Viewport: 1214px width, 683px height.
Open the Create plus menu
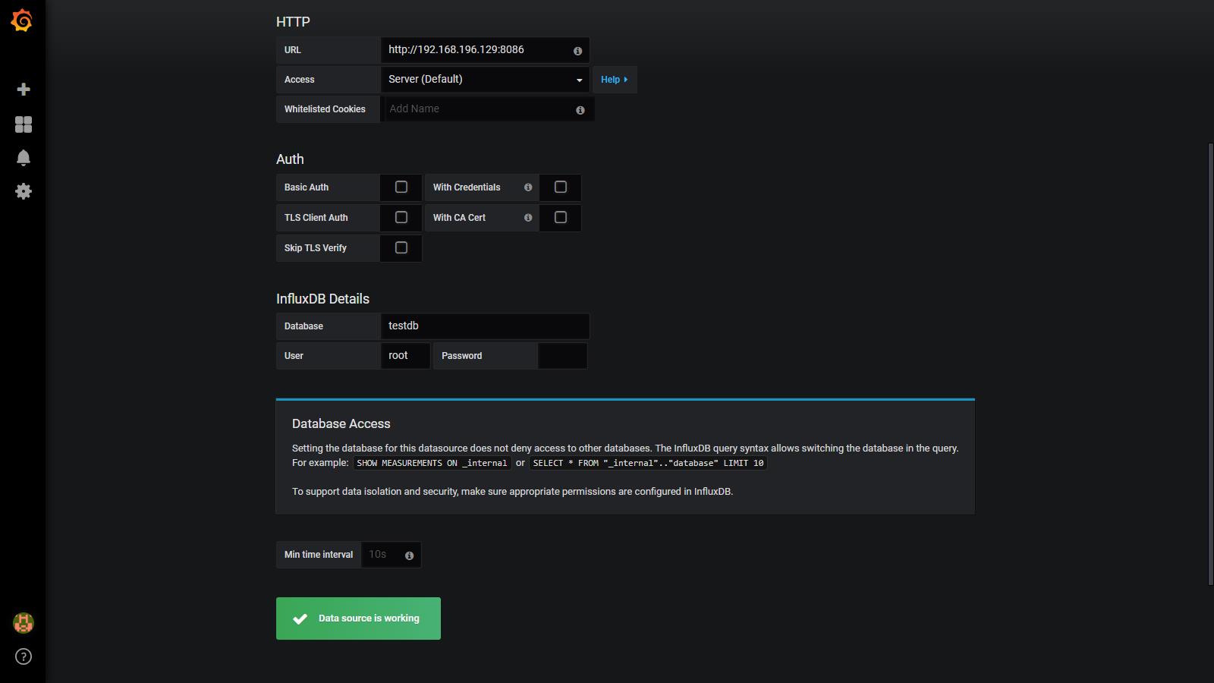(24, 90)
